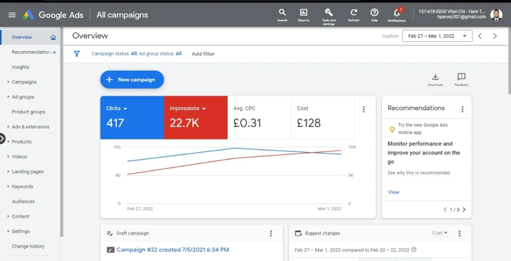Click the Search magnifier icon
Image resolution: width=511 pixels, height=261 pixels.
coord(282,12)
